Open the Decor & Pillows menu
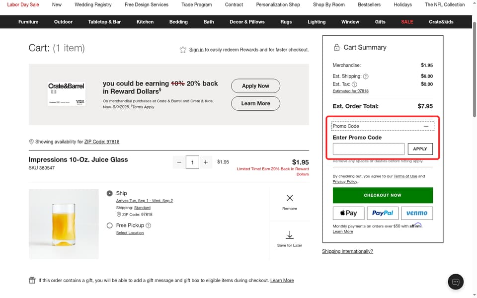The width and height of the screenshot is (477, 298). tap(247, 22)
